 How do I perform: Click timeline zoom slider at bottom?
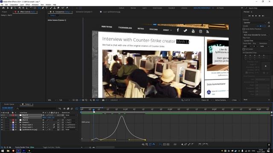(x=90, y=147)
